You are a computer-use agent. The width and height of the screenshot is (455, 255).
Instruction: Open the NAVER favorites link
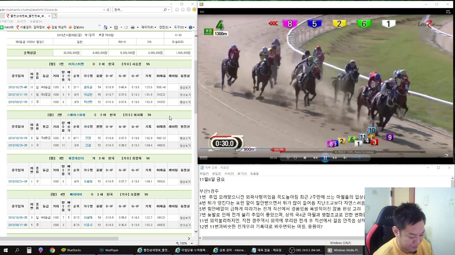point(7,27)
